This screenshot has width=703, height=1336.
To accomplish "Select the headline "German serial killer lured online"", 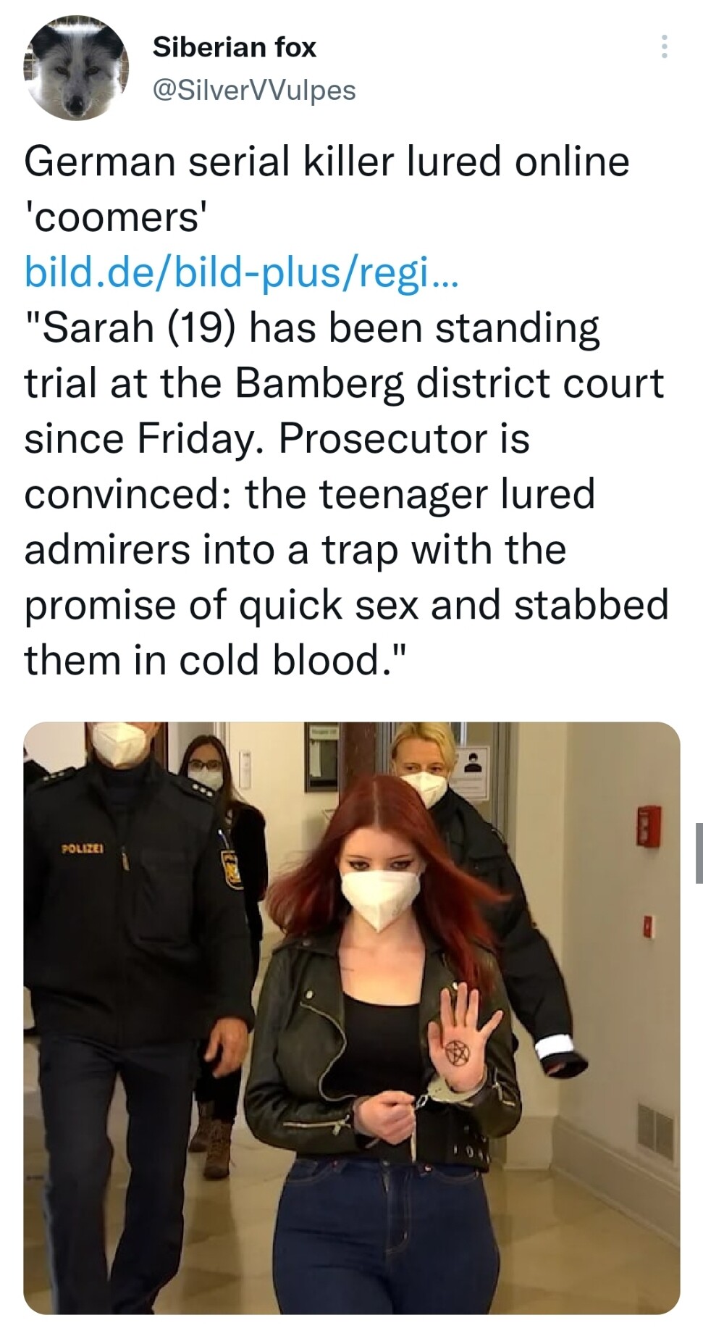I will click(x=327, y=160).
